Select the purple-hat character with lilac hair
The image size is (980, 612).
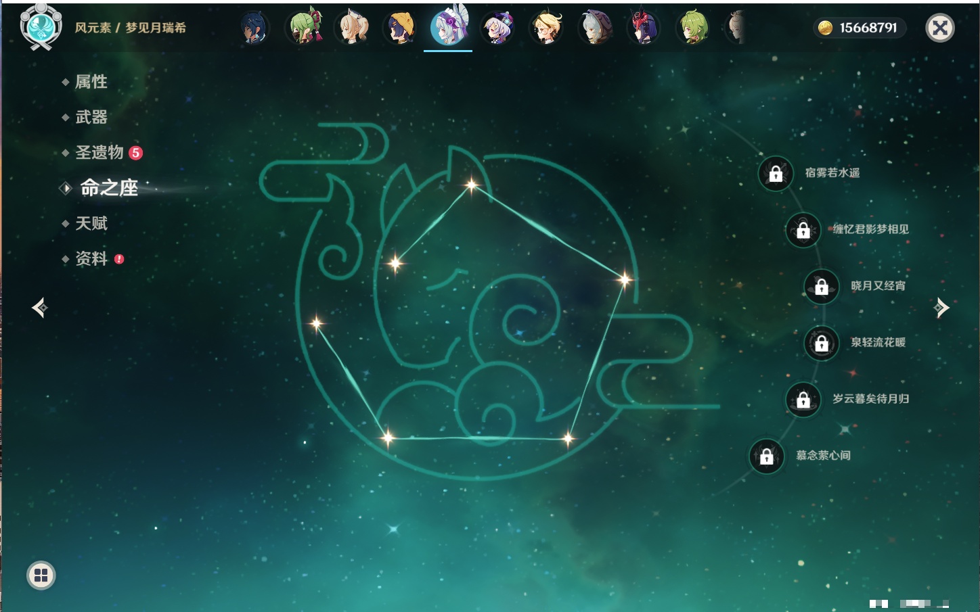[497, 28]
